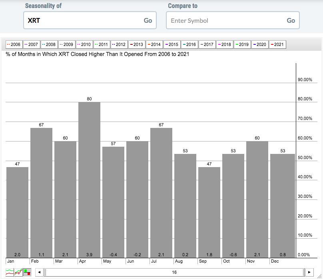Click the year-range slider bar showing 16
The height and width of the screenshot is (279, 323).
pos(174,272)
